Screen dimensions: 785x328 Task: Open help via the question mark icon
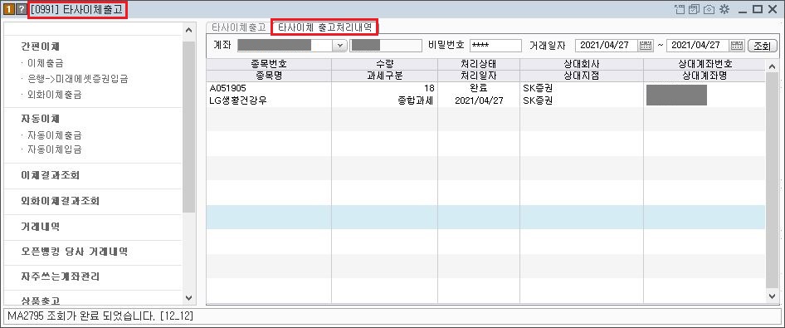click(21, 9)
